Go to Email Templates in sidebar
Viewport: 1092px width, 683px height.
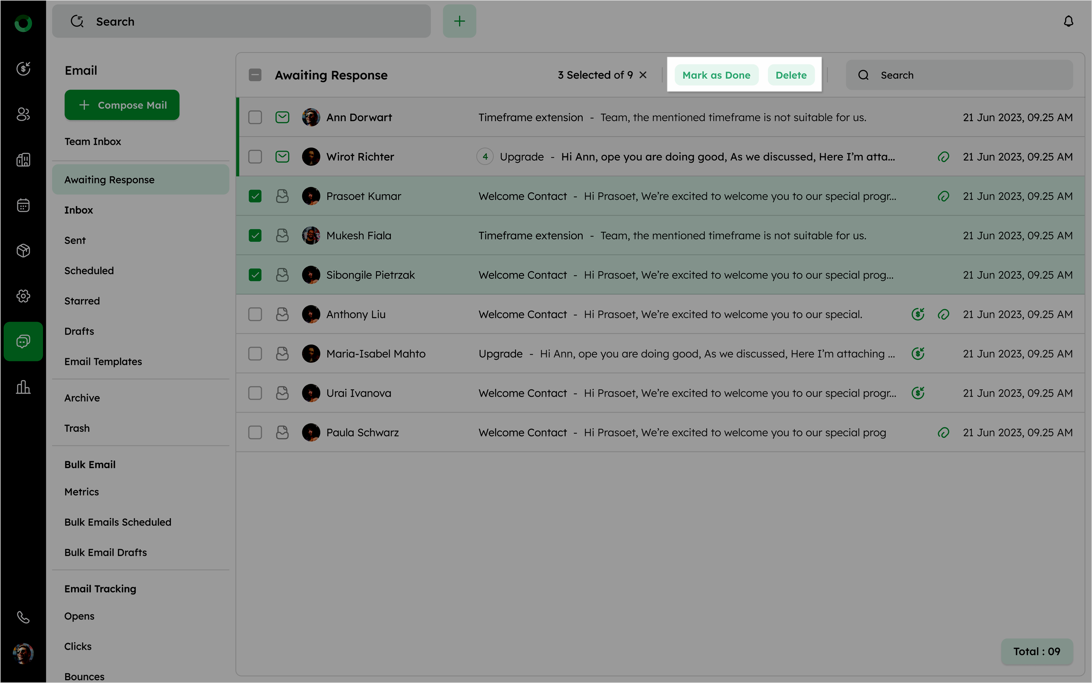pos(103,361)
